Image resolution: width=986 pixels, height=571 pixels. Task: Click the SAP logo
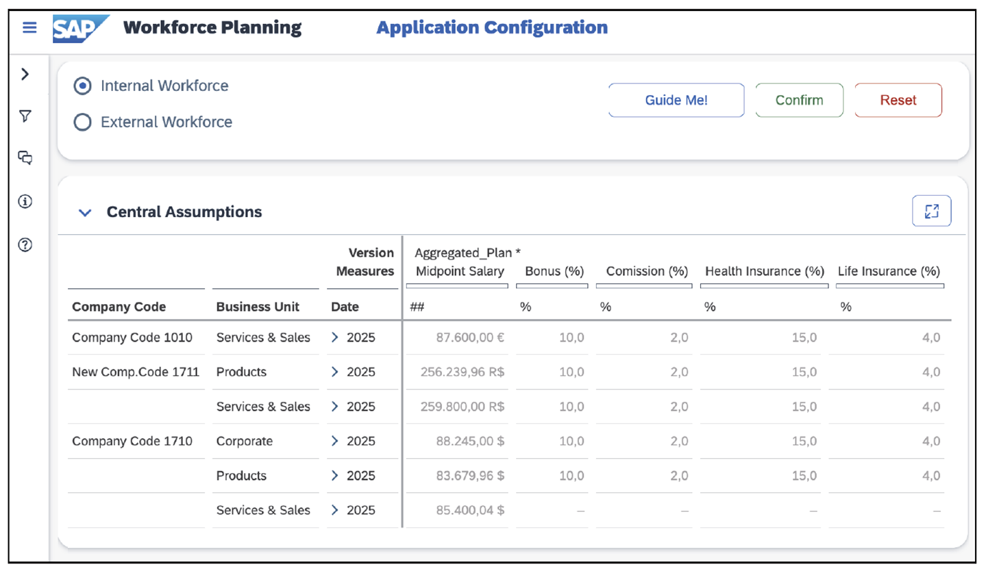tap(80, 29)
